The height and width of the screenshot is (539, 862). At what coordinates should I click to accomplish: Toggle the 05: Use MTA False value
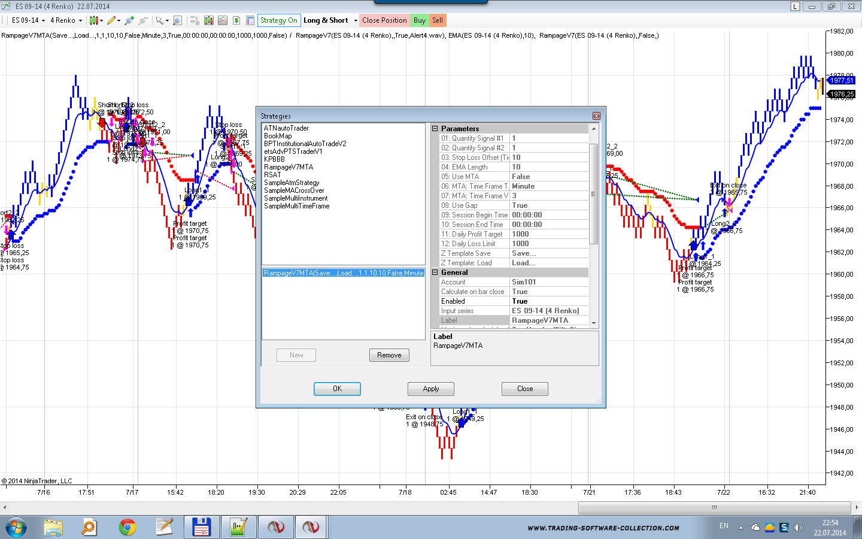549,177
